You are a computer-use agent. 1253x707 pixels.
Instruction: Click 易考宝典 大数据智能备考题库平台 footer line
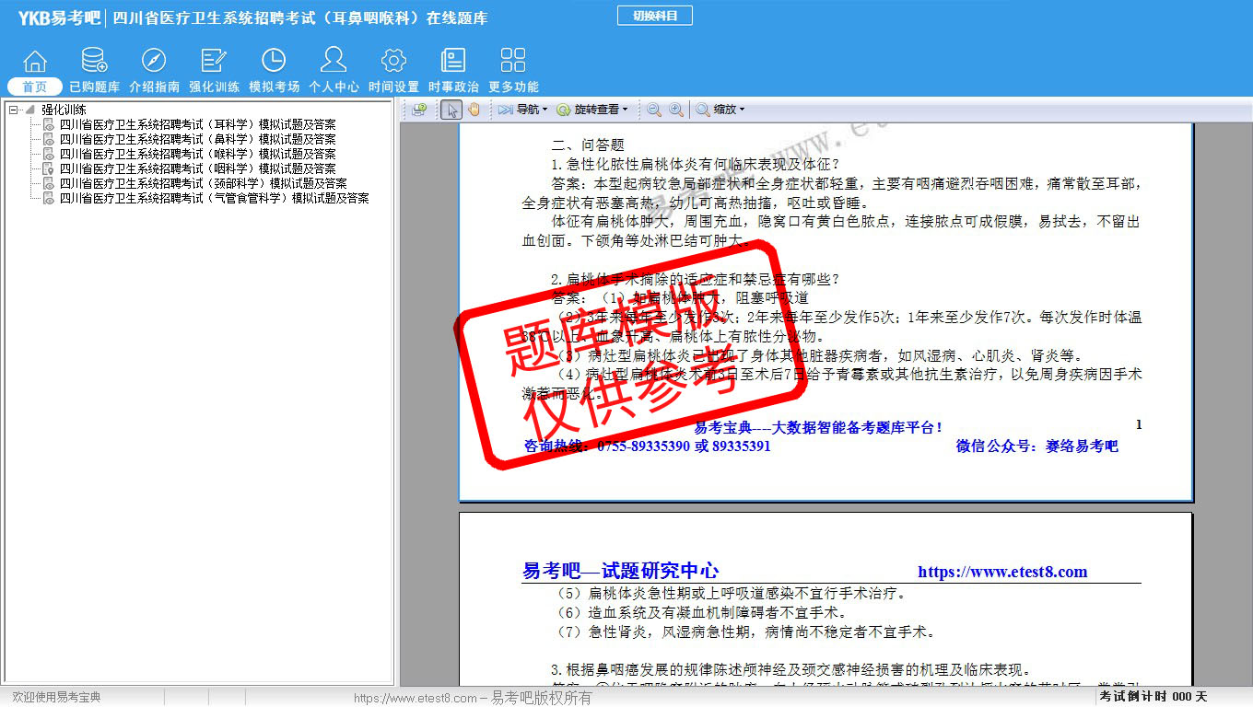[x=818, y=427]
